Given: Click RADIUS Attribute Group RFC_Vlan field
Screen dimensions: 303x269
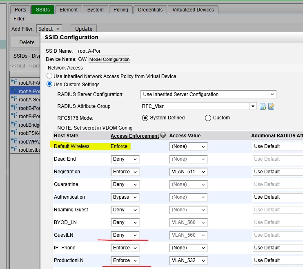Looking at the screenshot, I should tap(195, 106).
